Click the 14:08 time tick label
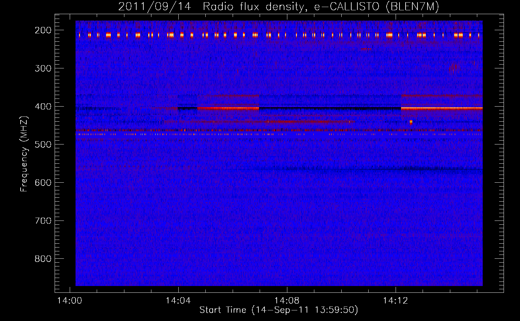The width and height of the screenshot is (520, 321). coord(287,301)
